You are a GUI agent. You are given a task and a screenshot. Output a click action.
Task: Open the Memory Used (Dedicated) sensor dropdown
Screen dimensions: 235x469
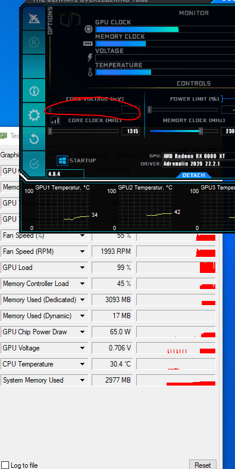tap(82, 300)
